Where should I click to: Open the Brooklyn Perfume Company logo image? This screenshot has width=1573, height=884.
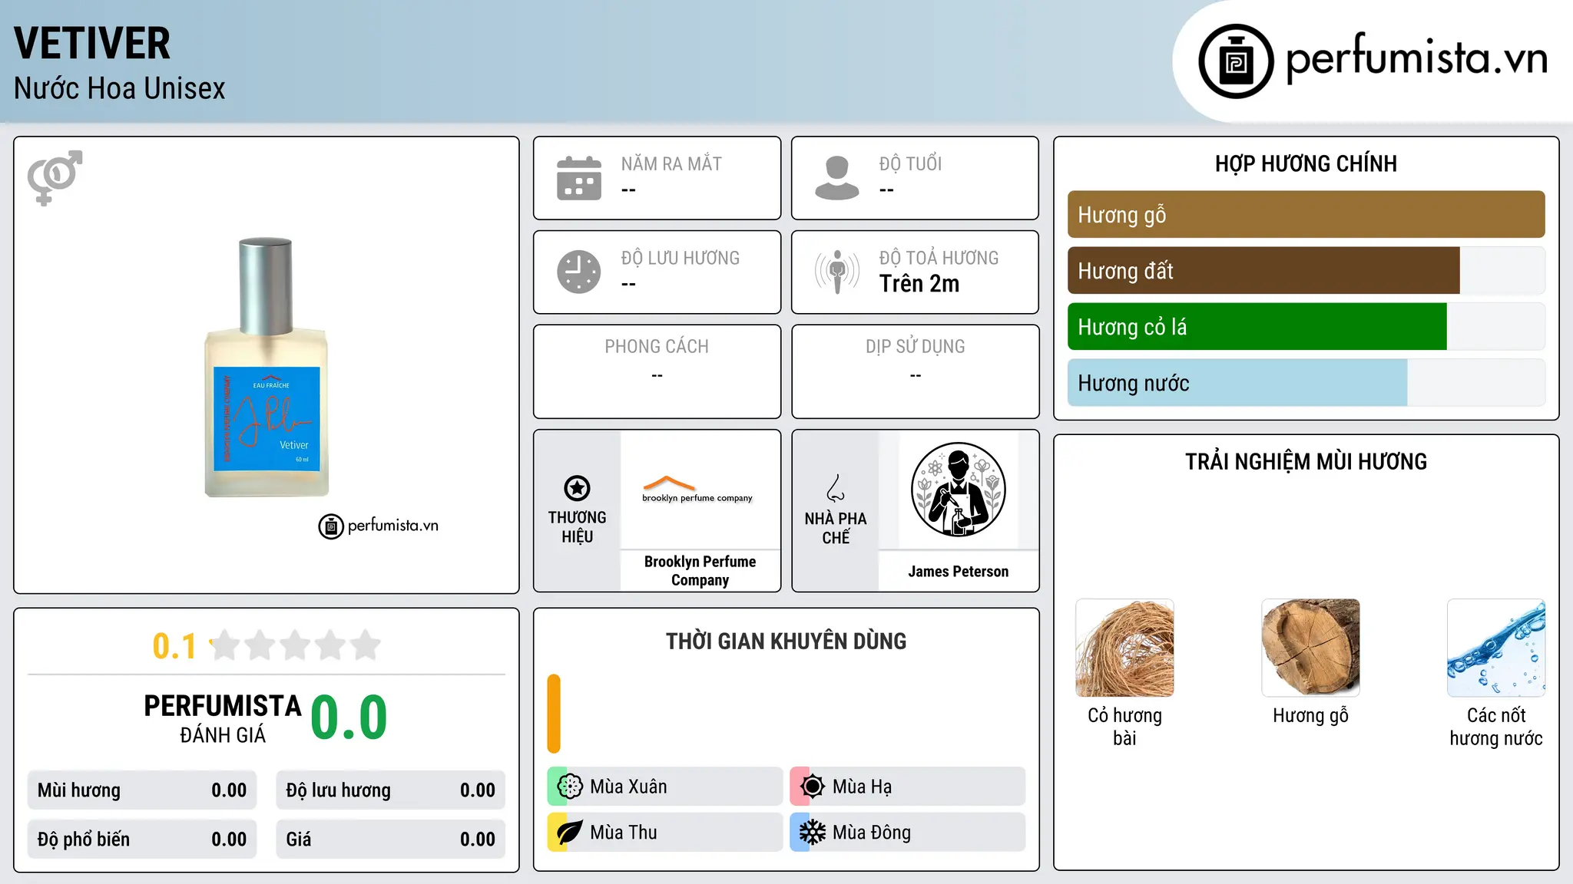coord(698,489)
